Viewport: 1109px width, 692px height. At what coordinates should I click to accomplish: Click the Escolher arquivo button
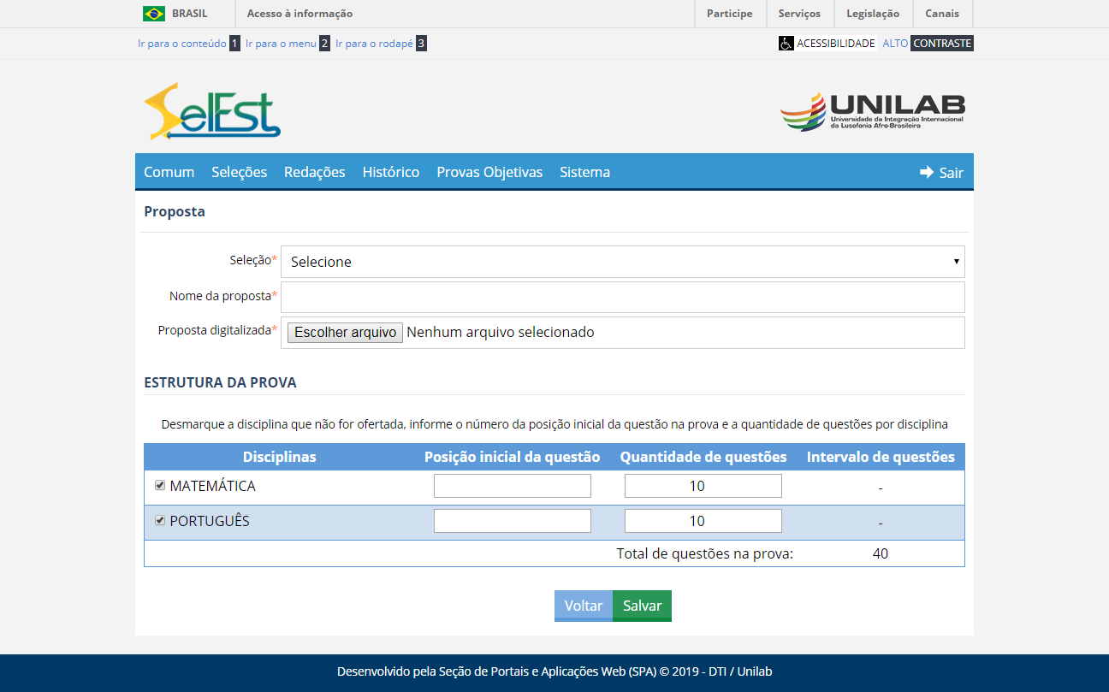point(345,333)
